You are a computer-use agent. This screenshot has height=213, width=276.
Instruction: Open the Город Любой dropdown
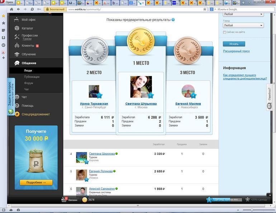point(243,25)
